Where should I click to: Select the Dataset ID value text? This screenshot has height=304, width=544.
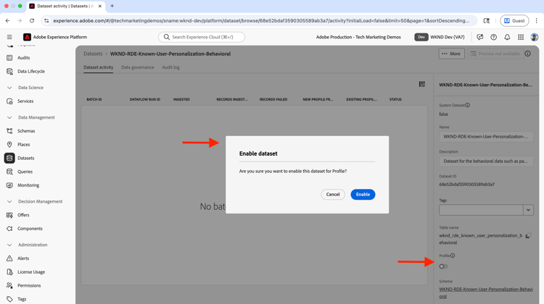(466, 184)
